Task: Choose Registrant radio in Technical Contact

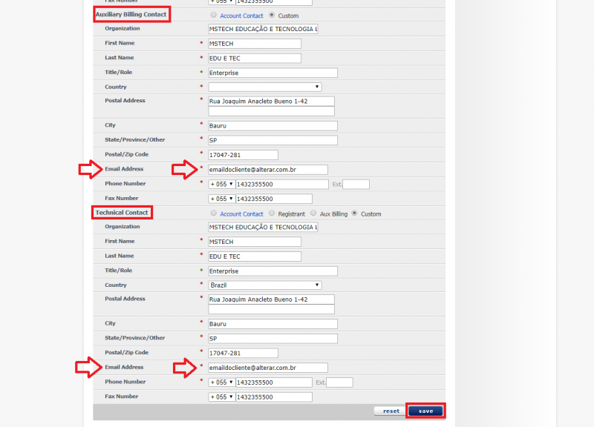Action: point(272,213)
